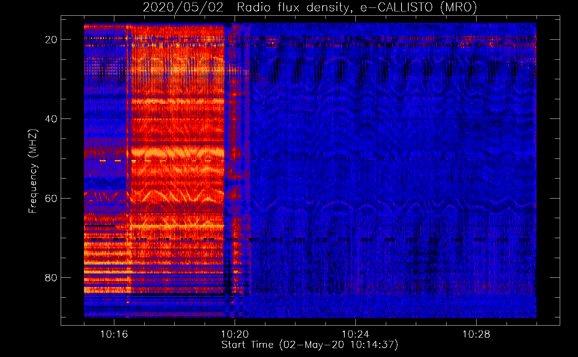Click the plot title 'Radio flux density, e-CALLISTO (MRO)'
Image resolution: width=578 pixels, height=357 pixels.
(x=357, y=7)
